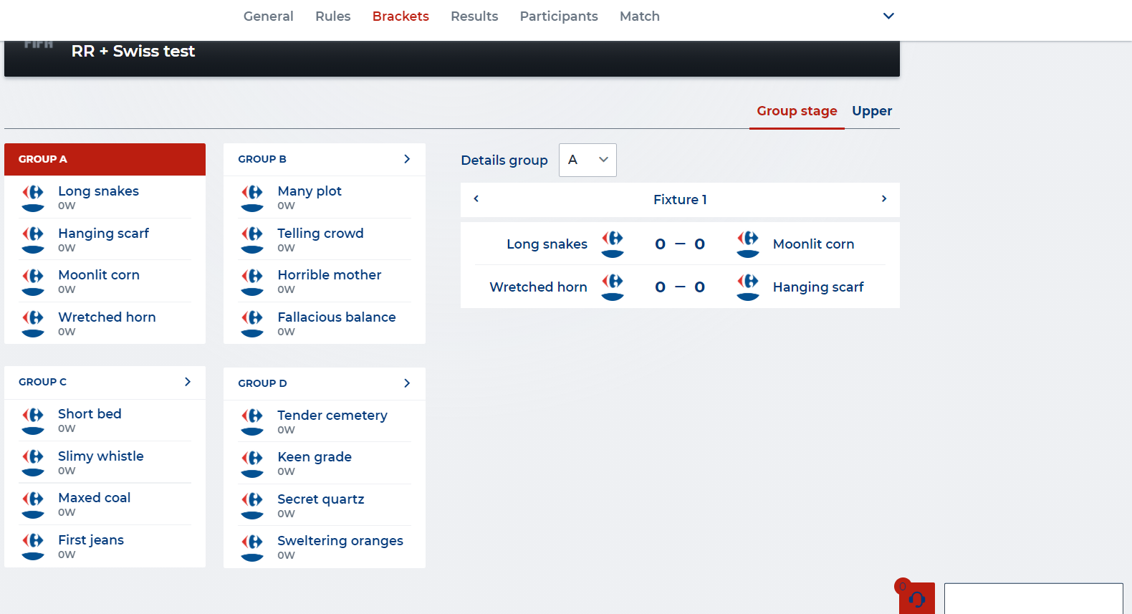Expand Group B details chevron
This screenshot has width=1132, height=614.
coord(407,159)
